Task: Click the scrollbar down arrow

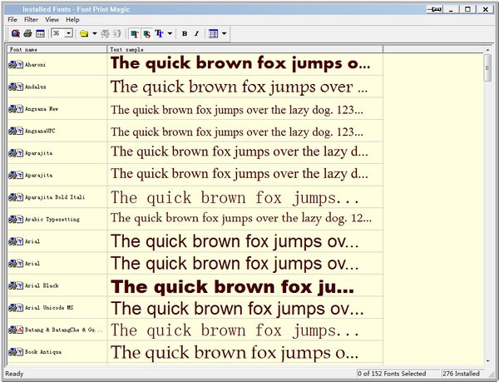Action: (487, 361)
